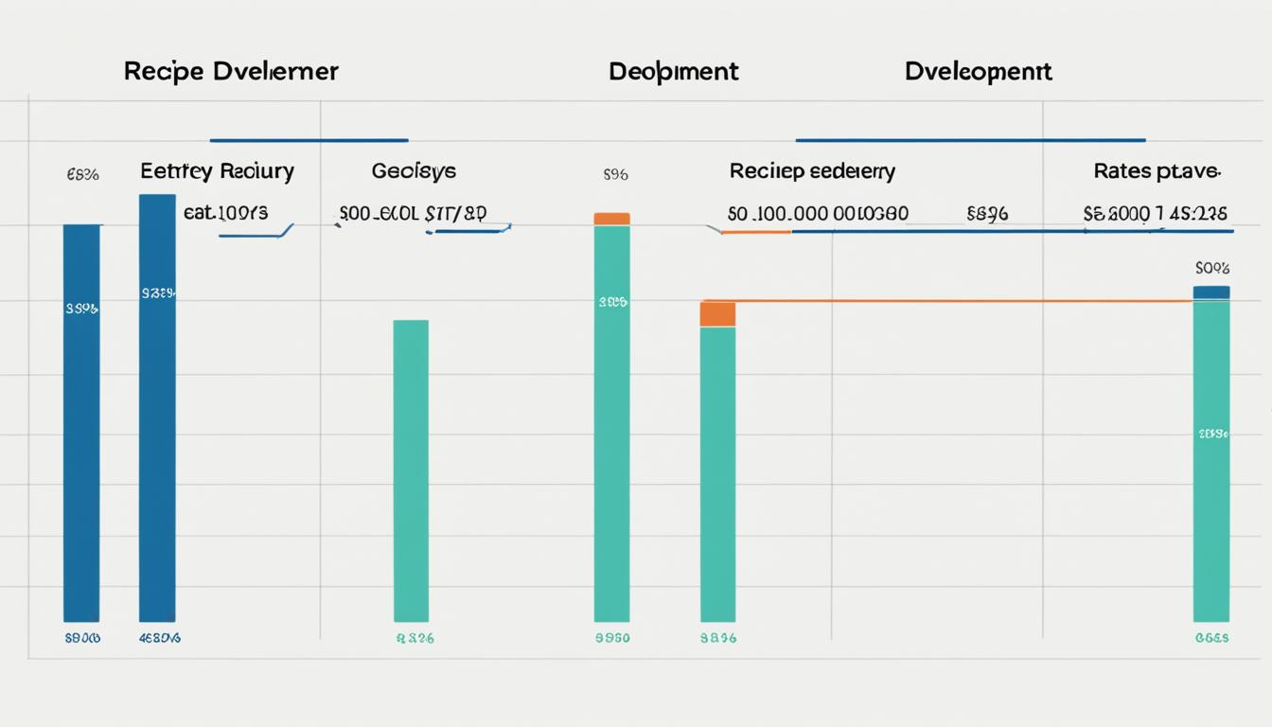
Task: Expand the blue underline beneath Recipe Dvelerner
Action: pyautogui.click(x=309, y=137)
